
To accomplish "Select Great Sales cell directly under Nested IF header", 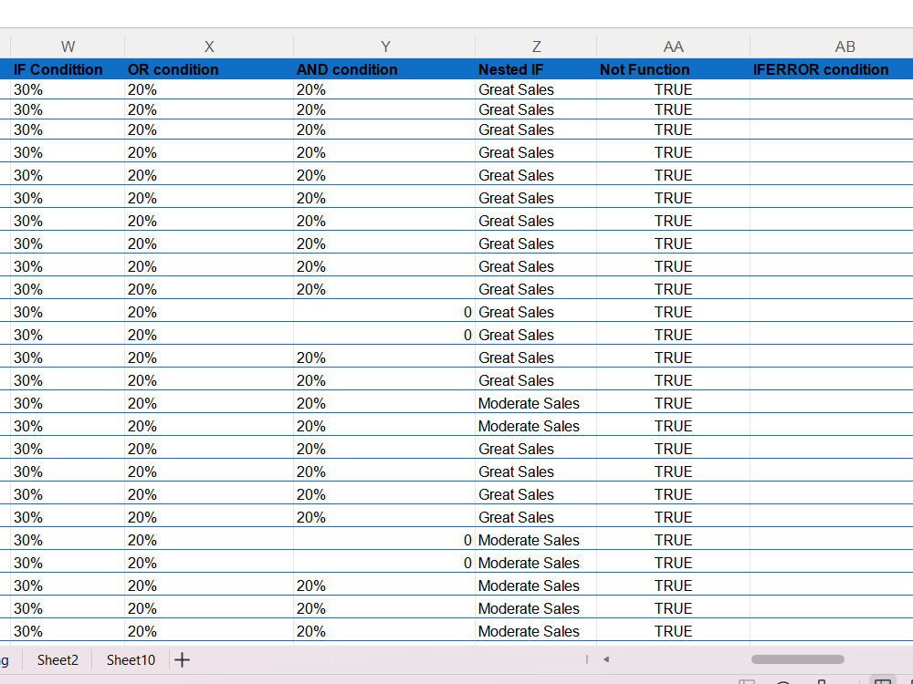I will pos(536,89).
